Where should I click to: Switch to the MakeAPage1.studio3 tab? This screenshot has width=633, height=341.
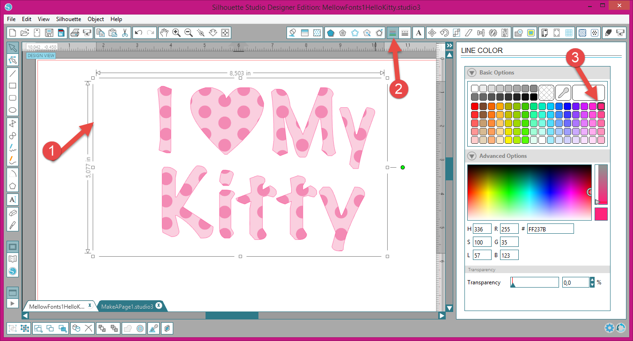coord(127,306)
